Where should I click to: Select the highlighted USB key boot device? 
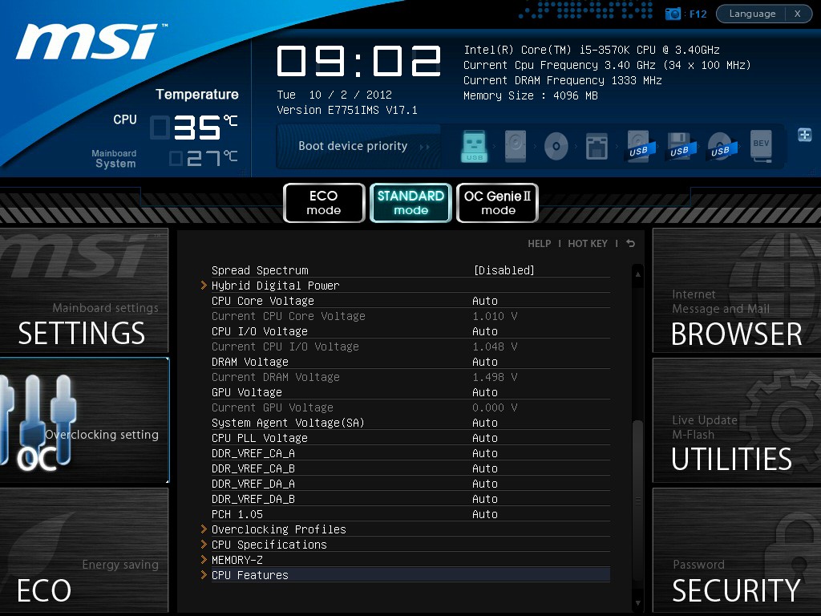tap(474, 147)
